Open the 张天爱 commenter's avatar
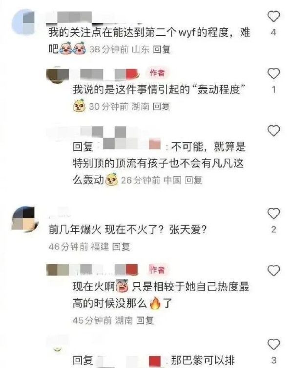 click(24, 219)
